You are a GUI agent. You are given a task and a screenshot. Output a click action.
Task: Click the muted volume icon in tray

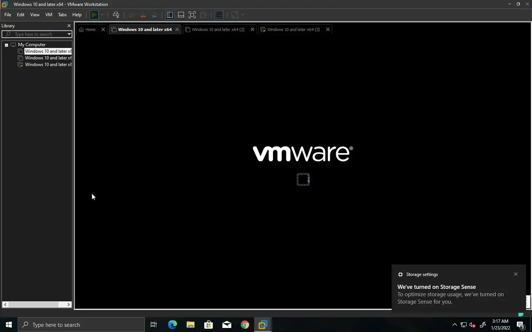(x=473, y=325)
